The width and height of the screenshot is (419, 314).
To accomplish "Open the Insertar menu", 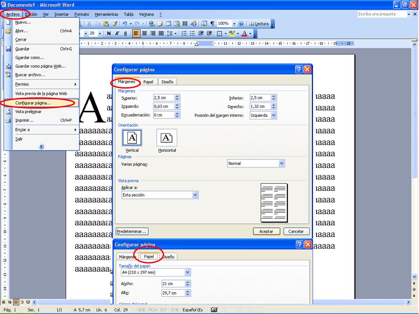I will tap(62, 14).
